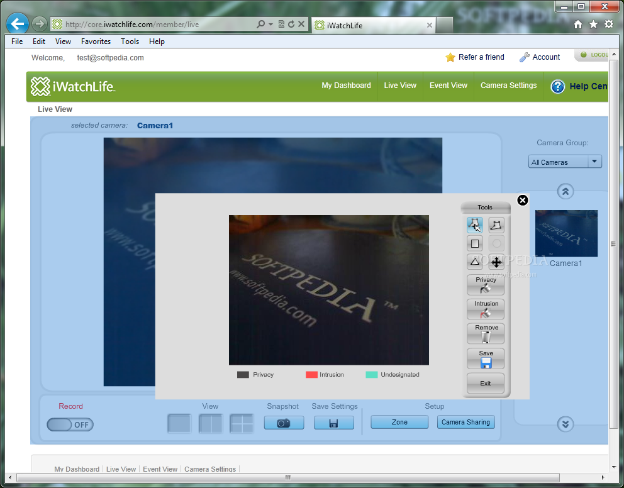Apply Intrusion paint bucket
This screenshot has width=624, height=488.
(486, 309)
